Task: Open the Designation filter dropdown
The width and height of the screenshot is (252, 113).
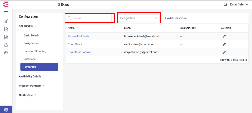Action: (139, 18)
